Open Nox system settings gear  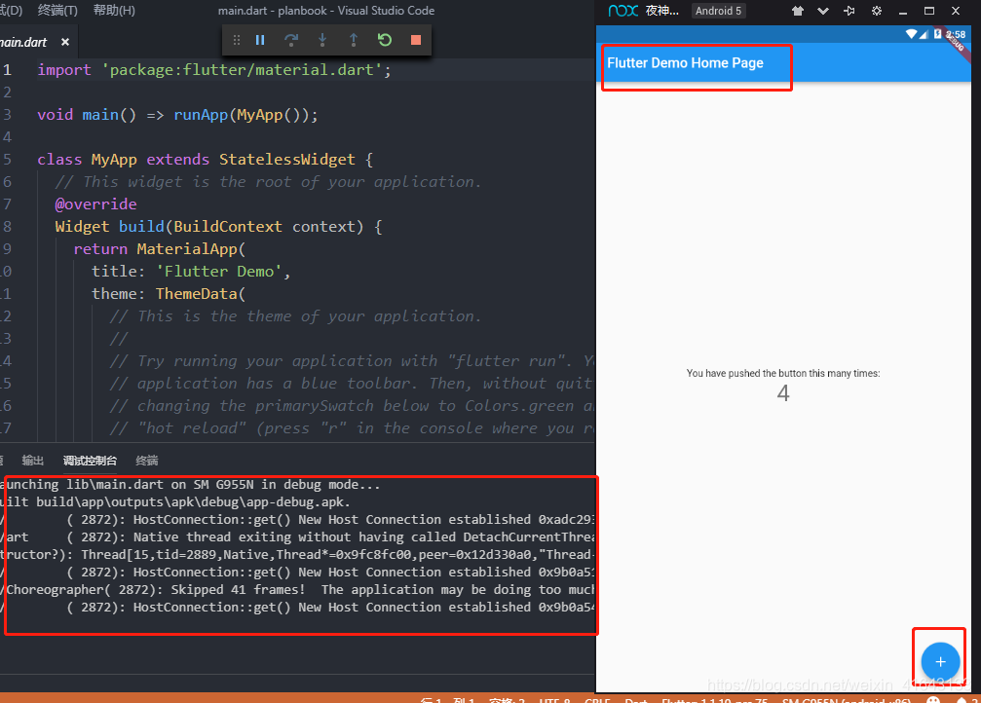[877, 11]
